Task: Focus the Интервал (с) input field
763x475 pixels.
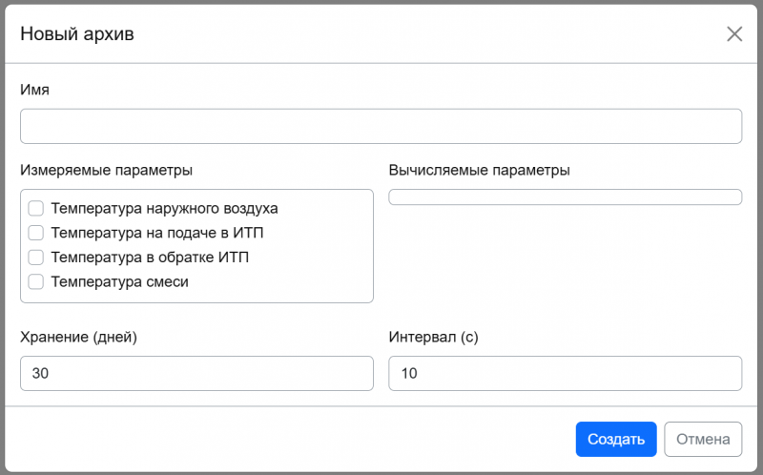Action: click(565, 374)
